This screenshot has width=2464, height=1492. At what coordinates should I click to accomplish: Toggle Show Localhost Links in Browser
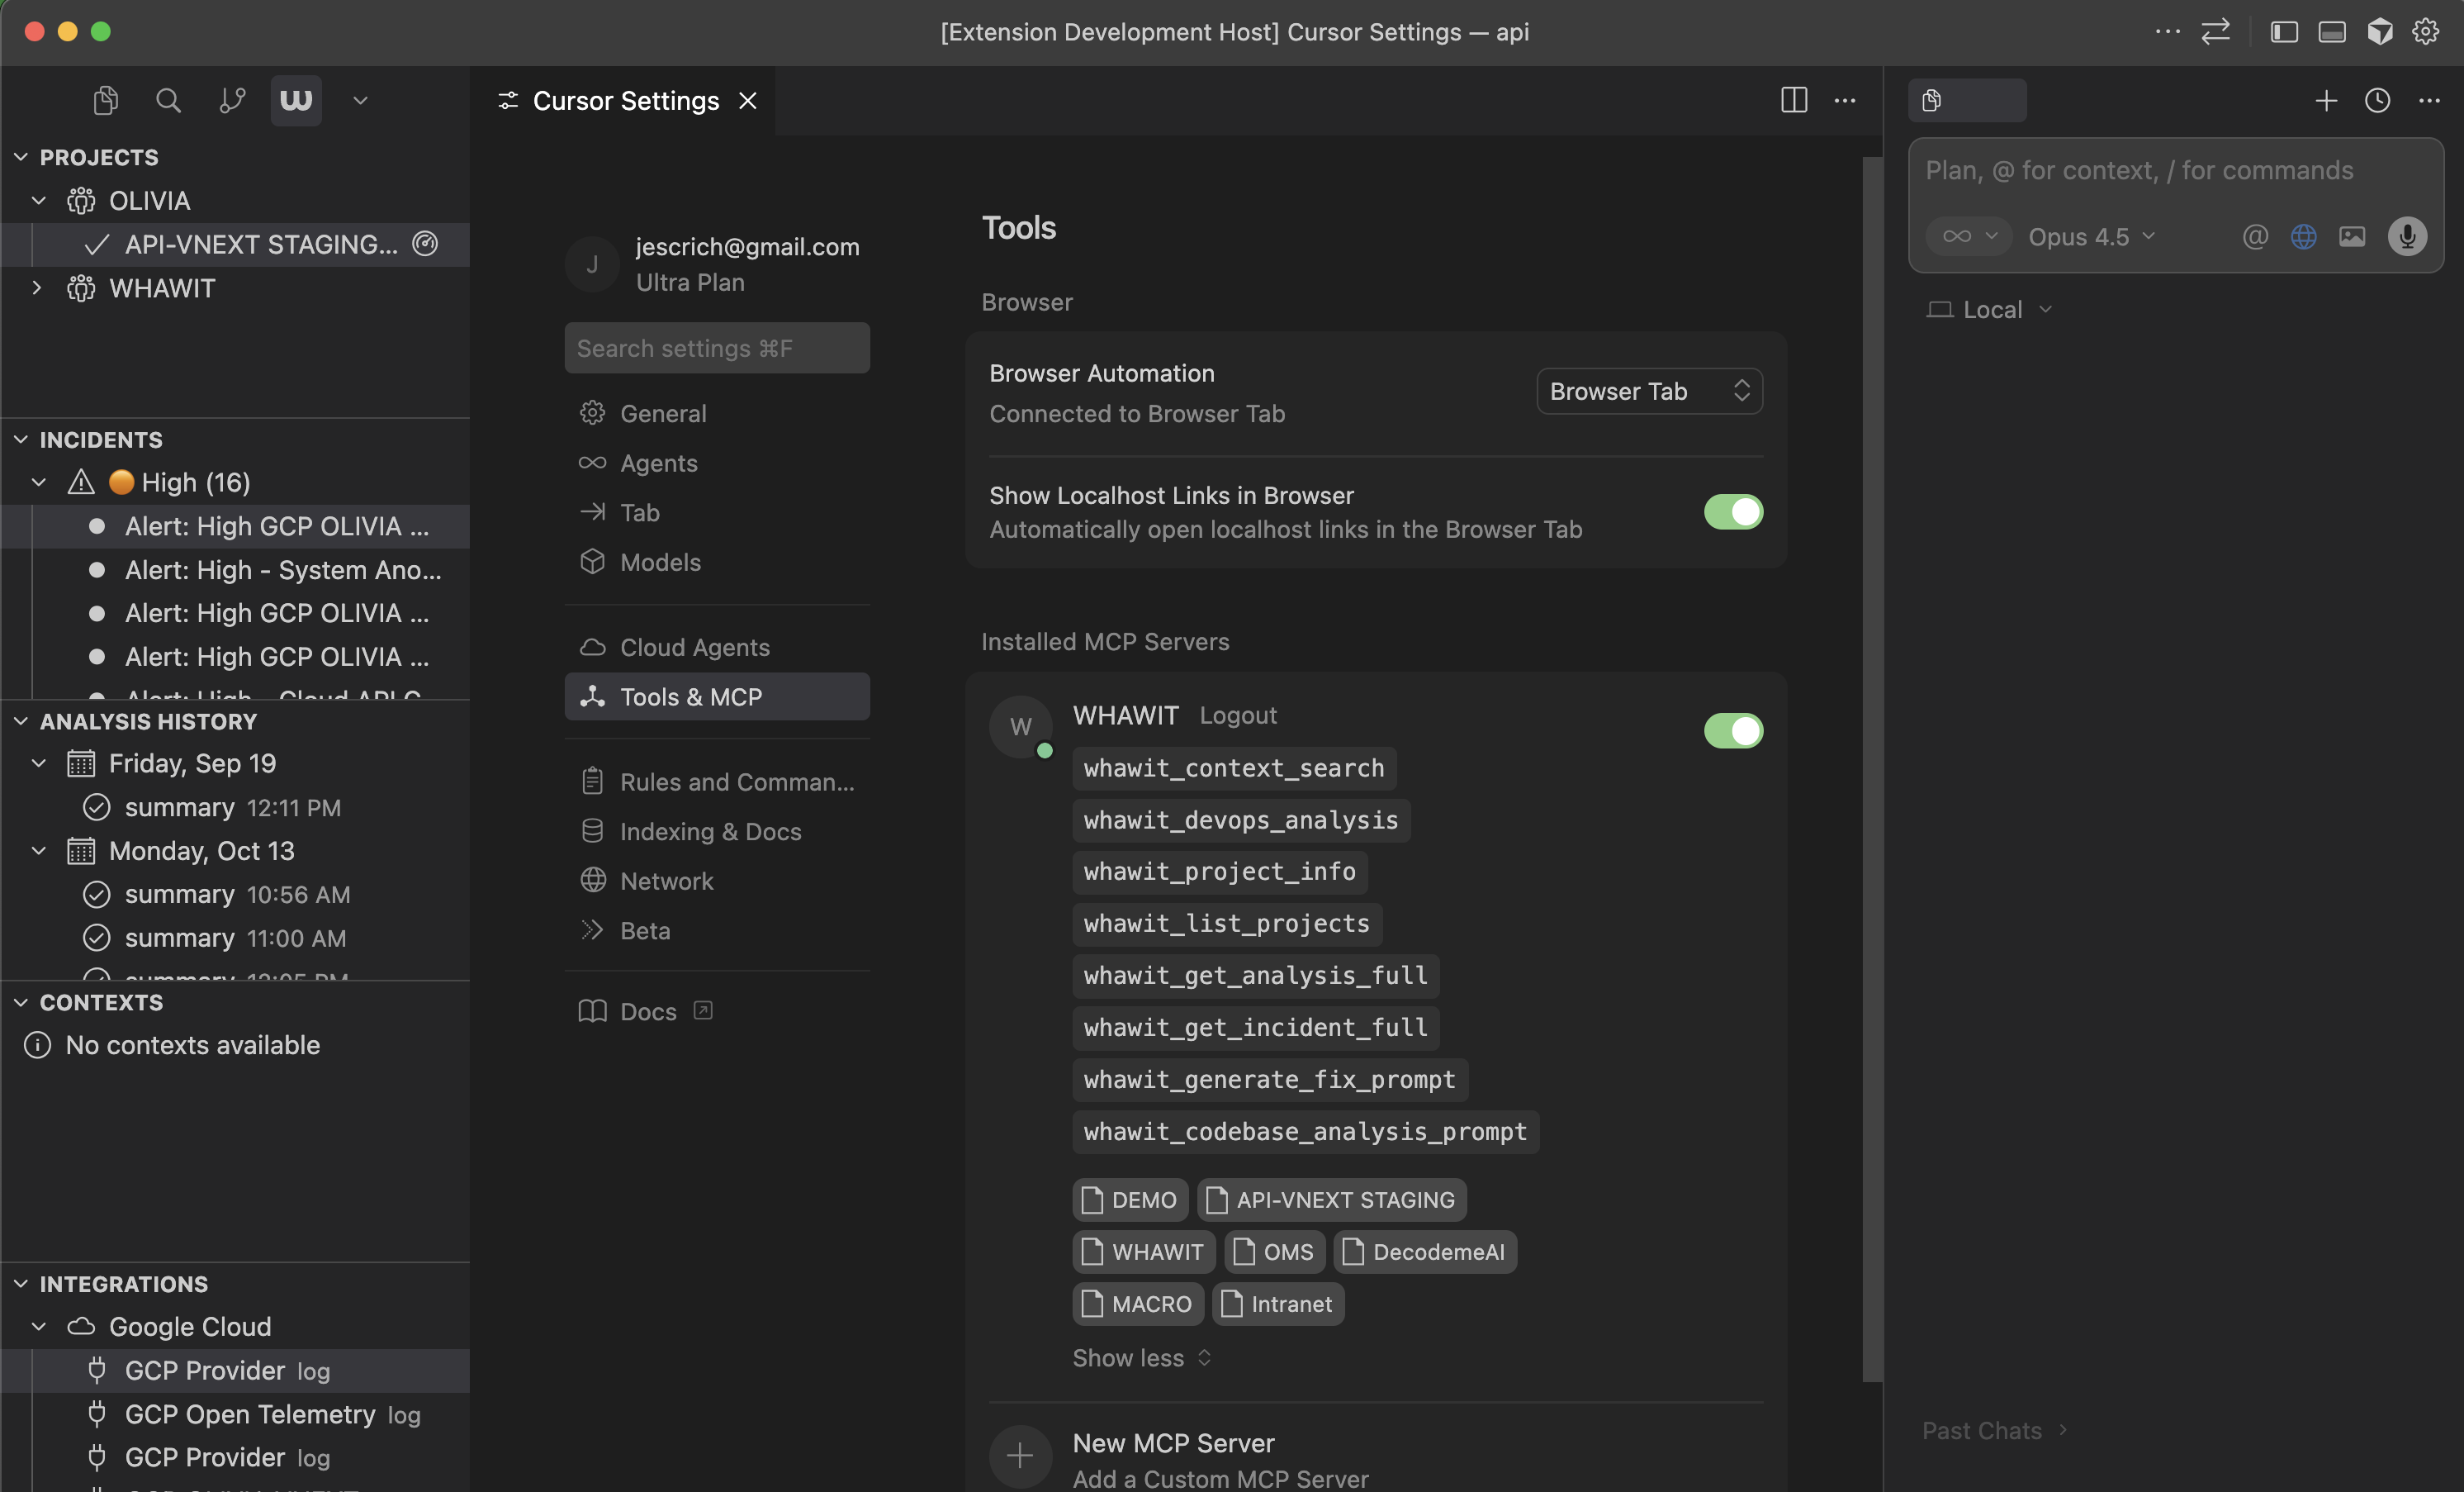click(x=1733, y=512)
